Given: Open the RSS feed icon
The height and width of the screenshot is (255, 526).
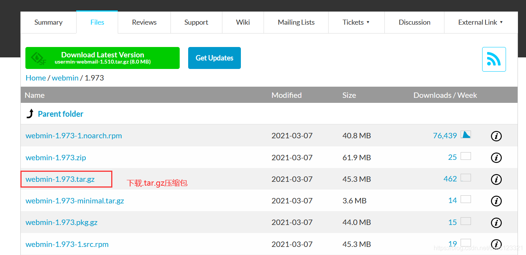Looking at the screenshot, I should click(494, 59).
